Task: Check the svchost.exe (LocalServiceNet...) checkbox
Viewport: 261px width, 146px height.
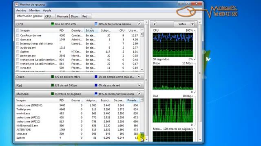Action: 18,64
